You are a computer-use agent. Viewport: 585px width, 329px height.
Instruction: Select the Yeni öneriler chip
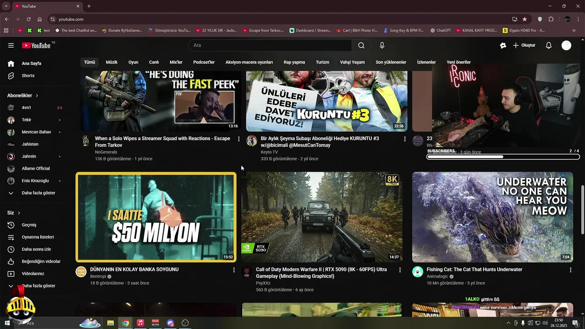(x=458, y=62)
